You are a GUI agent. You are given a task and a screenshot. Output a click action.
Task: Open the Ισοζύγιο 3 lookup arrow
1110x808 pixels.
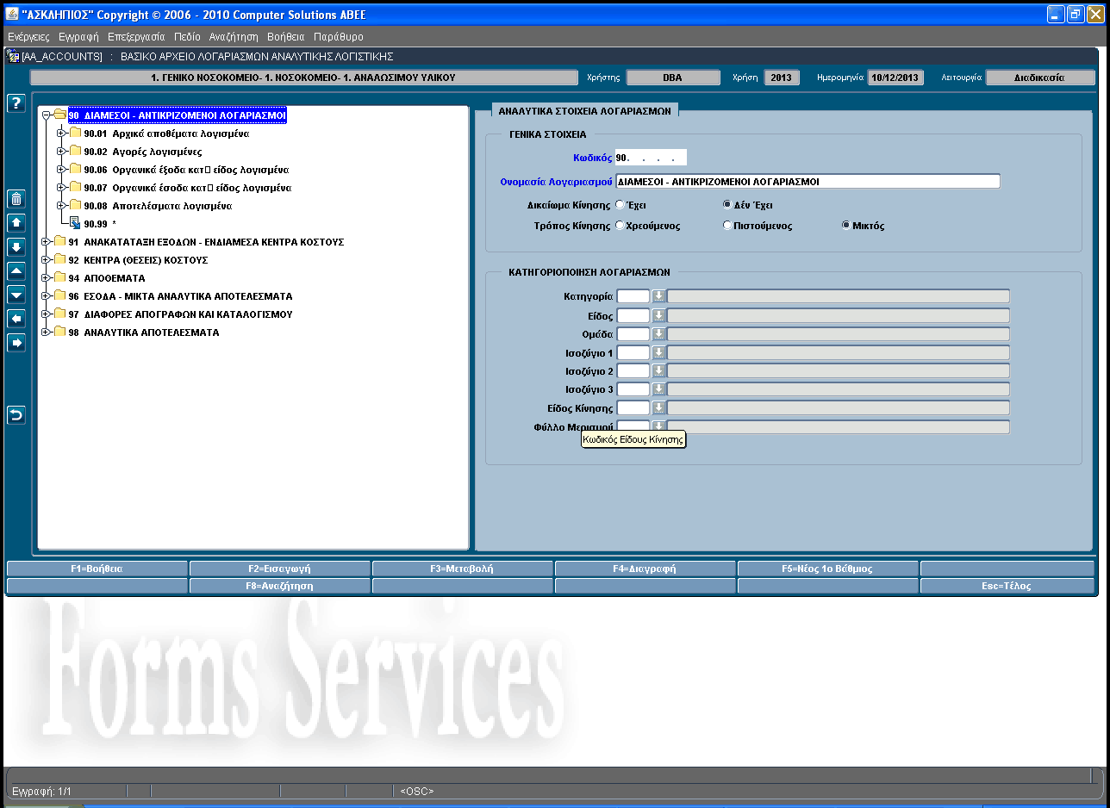pos(658,389)
